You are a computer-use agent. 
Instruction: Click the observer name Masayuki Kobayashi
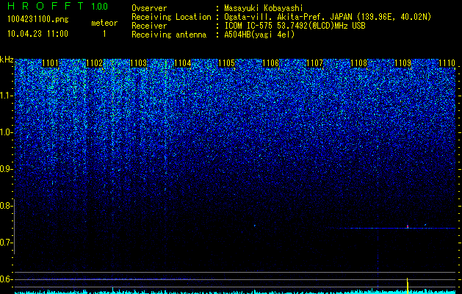(x=264, y=8)
